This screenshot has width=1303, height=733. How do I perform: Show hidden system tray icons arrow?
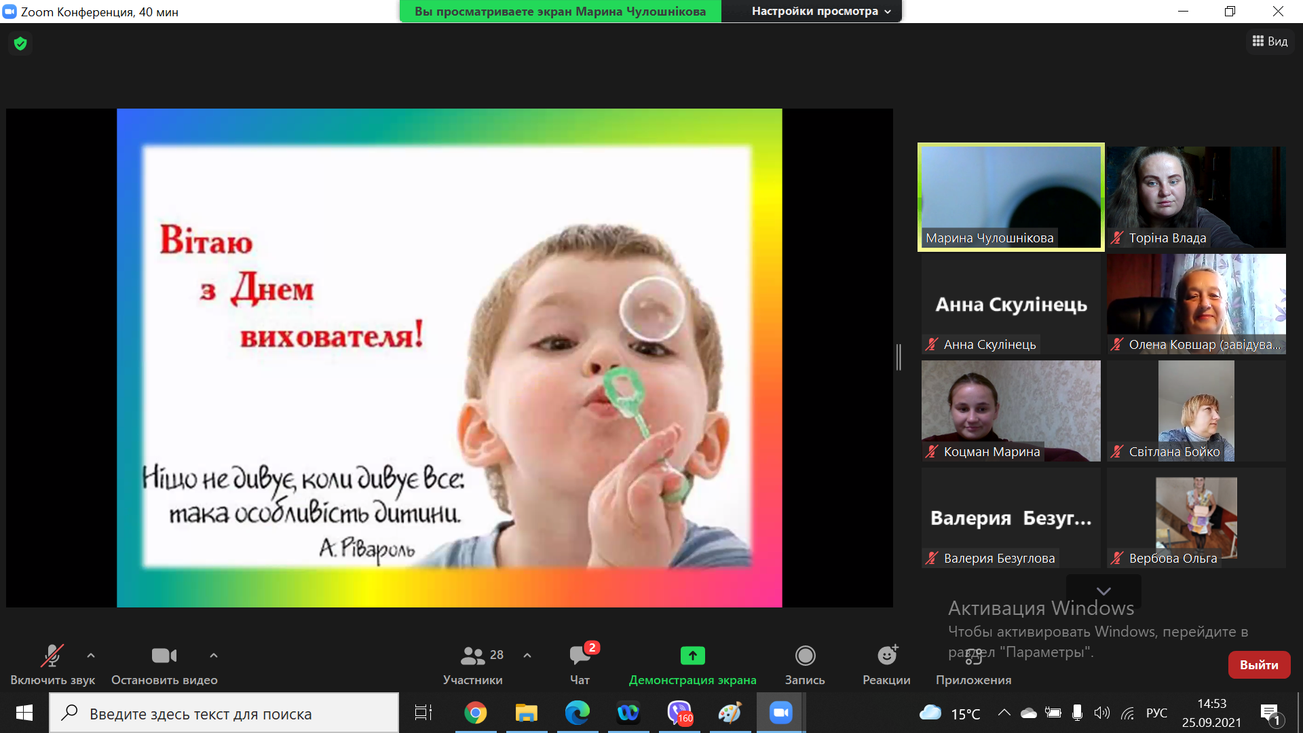coord(1004,713)
